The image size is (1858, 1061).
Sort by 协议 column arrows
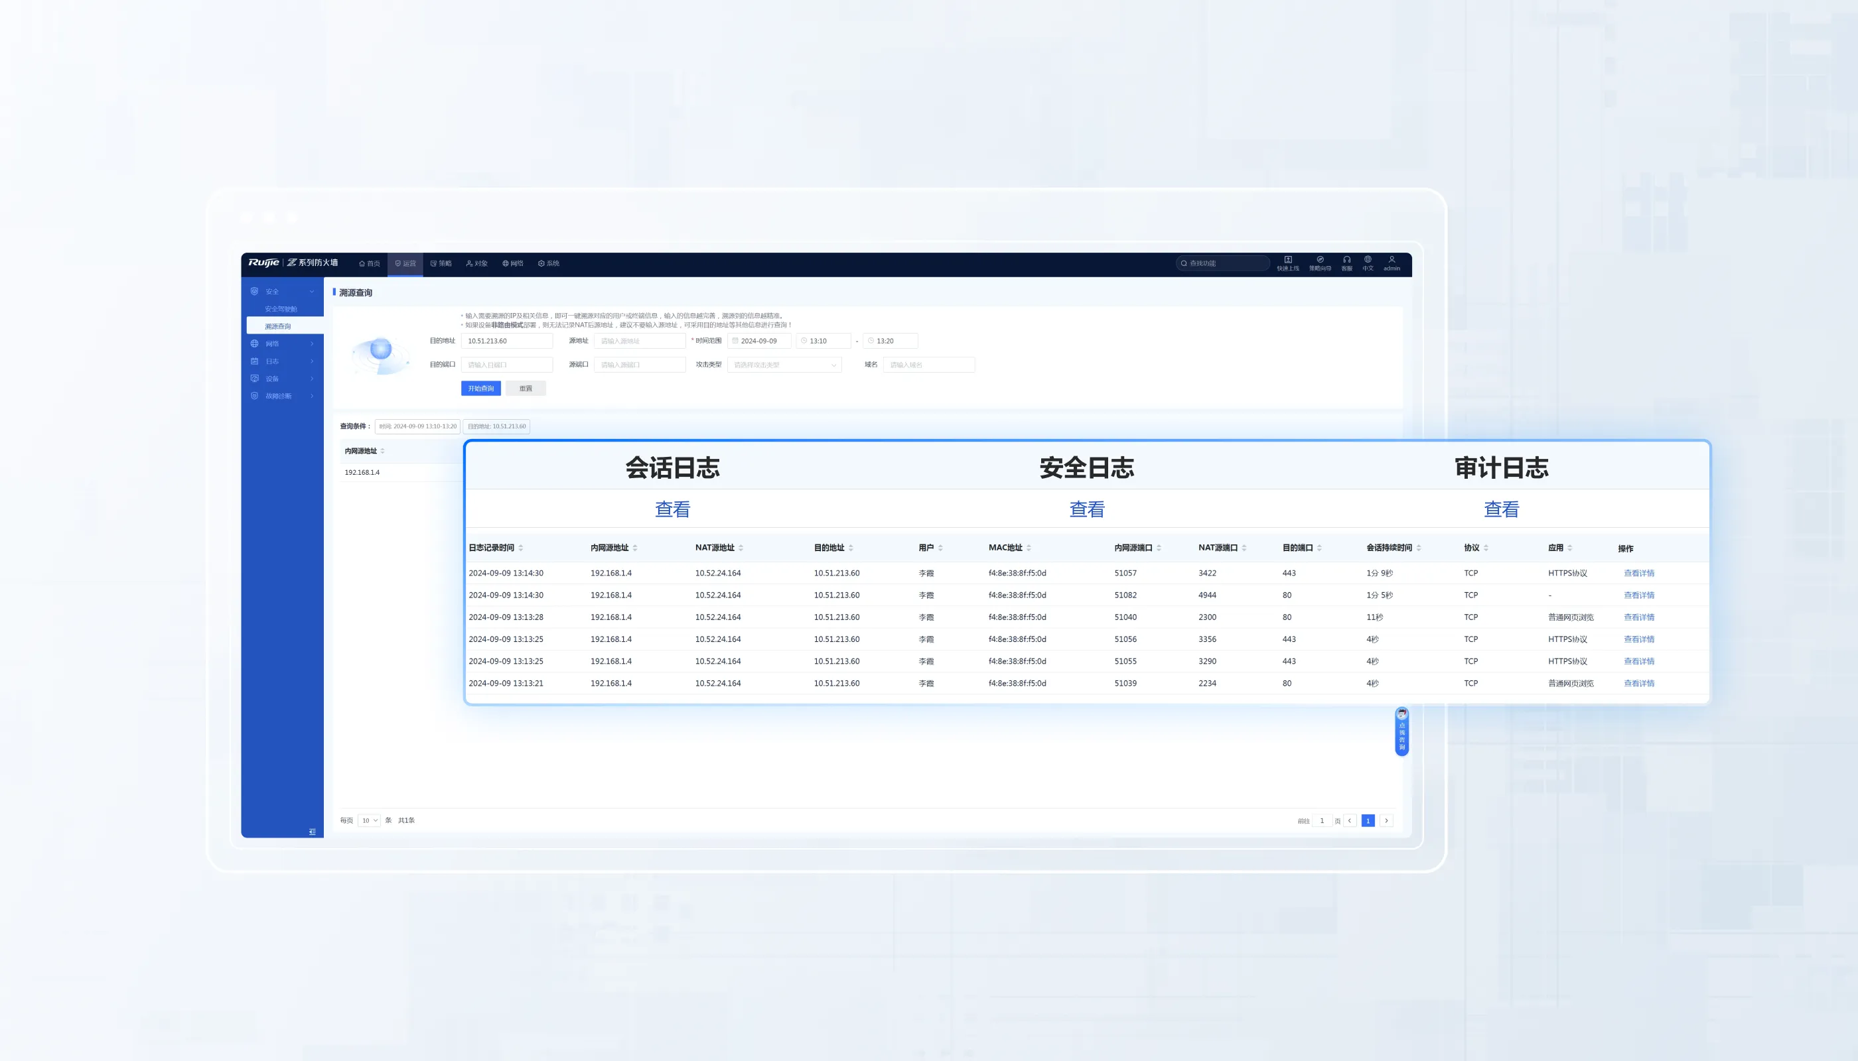tap(1486, 548)
